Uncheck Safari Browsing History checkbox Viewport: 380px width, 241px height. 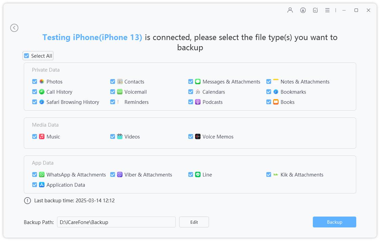pyautogui.click(x=35, y=102)
